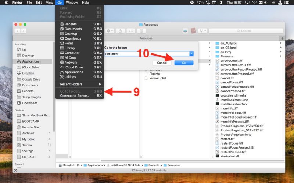
Task: Expand the Firmware folder arrow
Action: [x=280, y=56]
